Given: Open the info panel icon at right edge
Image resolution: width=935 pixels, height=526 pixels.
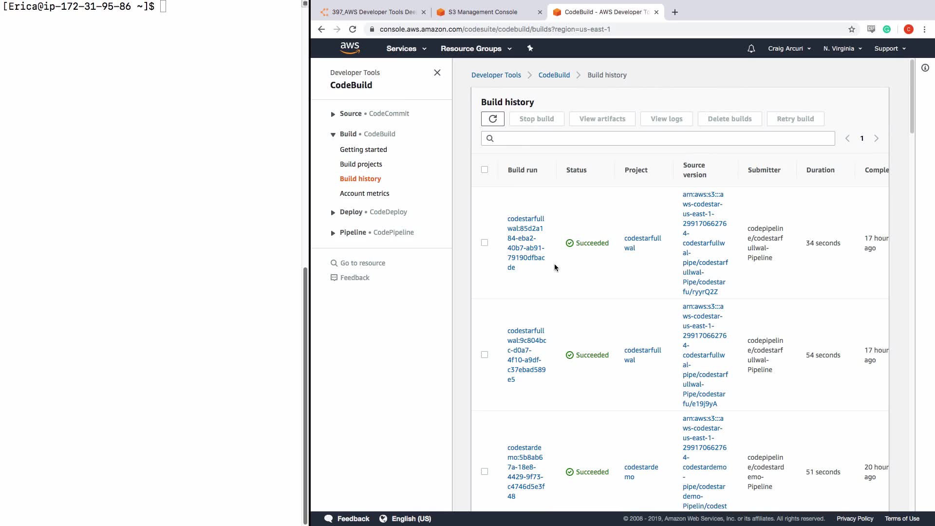Looking at the screenshot, I should pos(925,68).
